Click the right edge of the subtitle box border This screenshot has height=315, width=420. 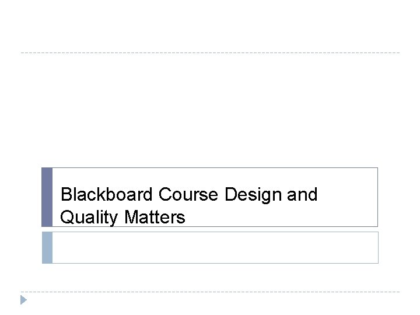point(378,247)
